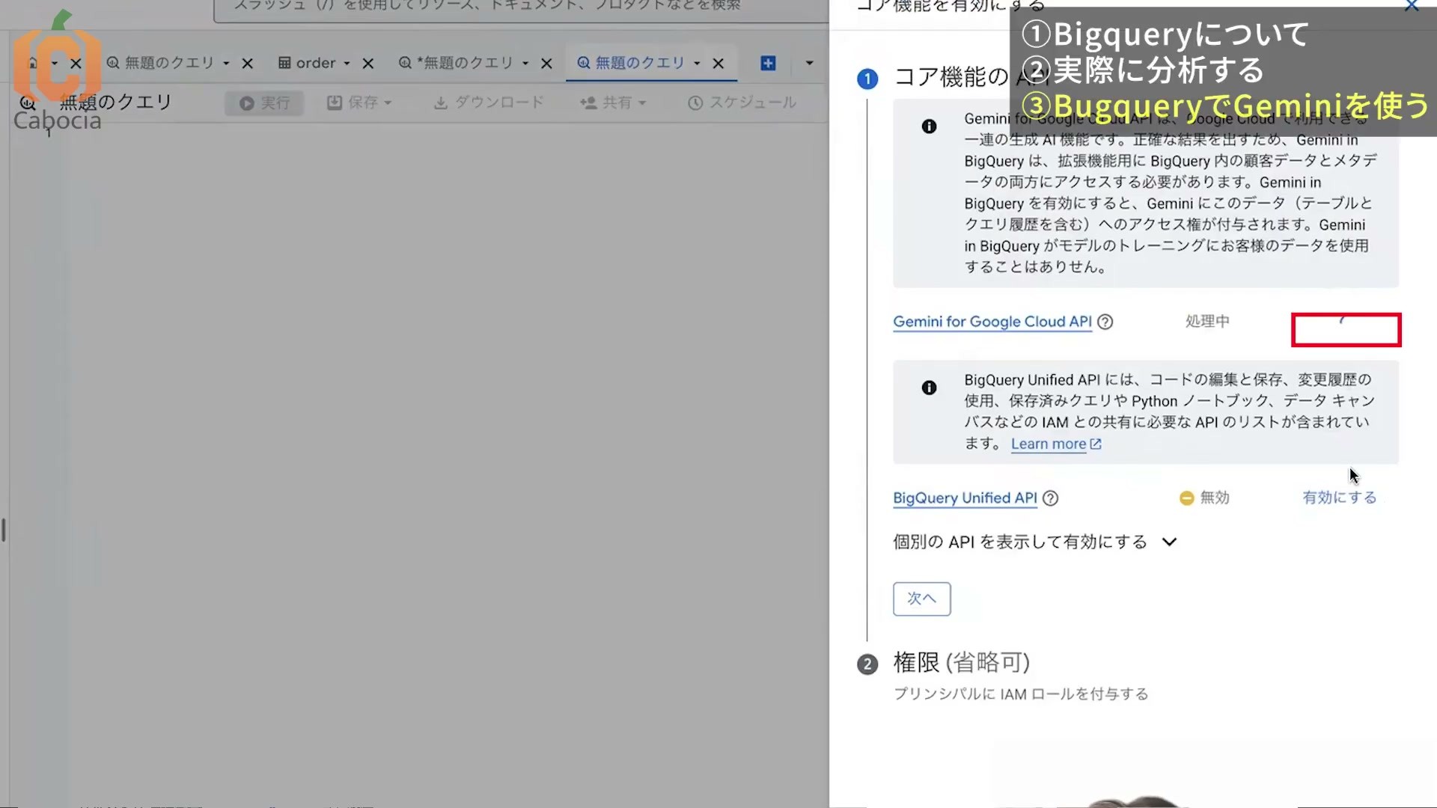Open dropdown arrow on order tab
Screen dimensions: 1437x808
pyautogui.click(x=347, y=64)
